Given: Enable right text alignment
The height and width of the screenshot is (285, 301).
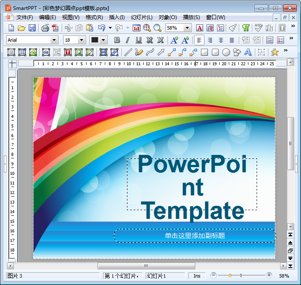Looking at the screenshot, I should coord(210,40).
